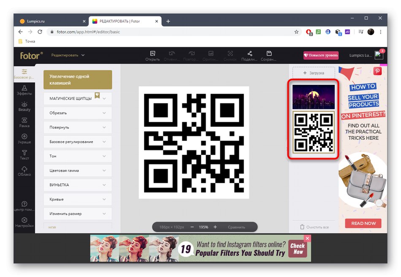Expand the Повернуть section

pyautogui.click(x=78, y=127)
